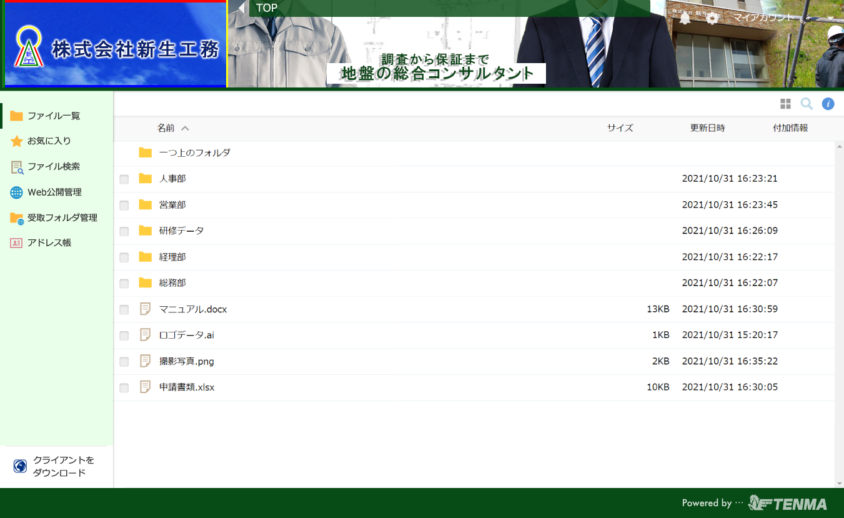Click the folder icon for 研修データ
This screenshot has height=518, width=844.
coord(146,231)
